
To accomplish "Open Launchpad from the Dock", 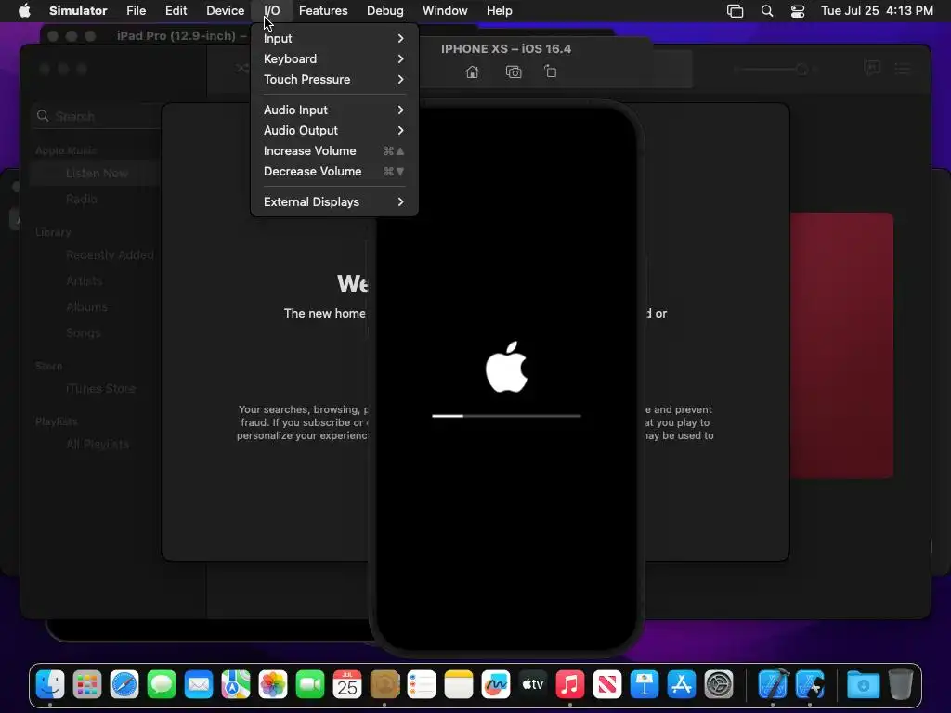I will point(87,684).
